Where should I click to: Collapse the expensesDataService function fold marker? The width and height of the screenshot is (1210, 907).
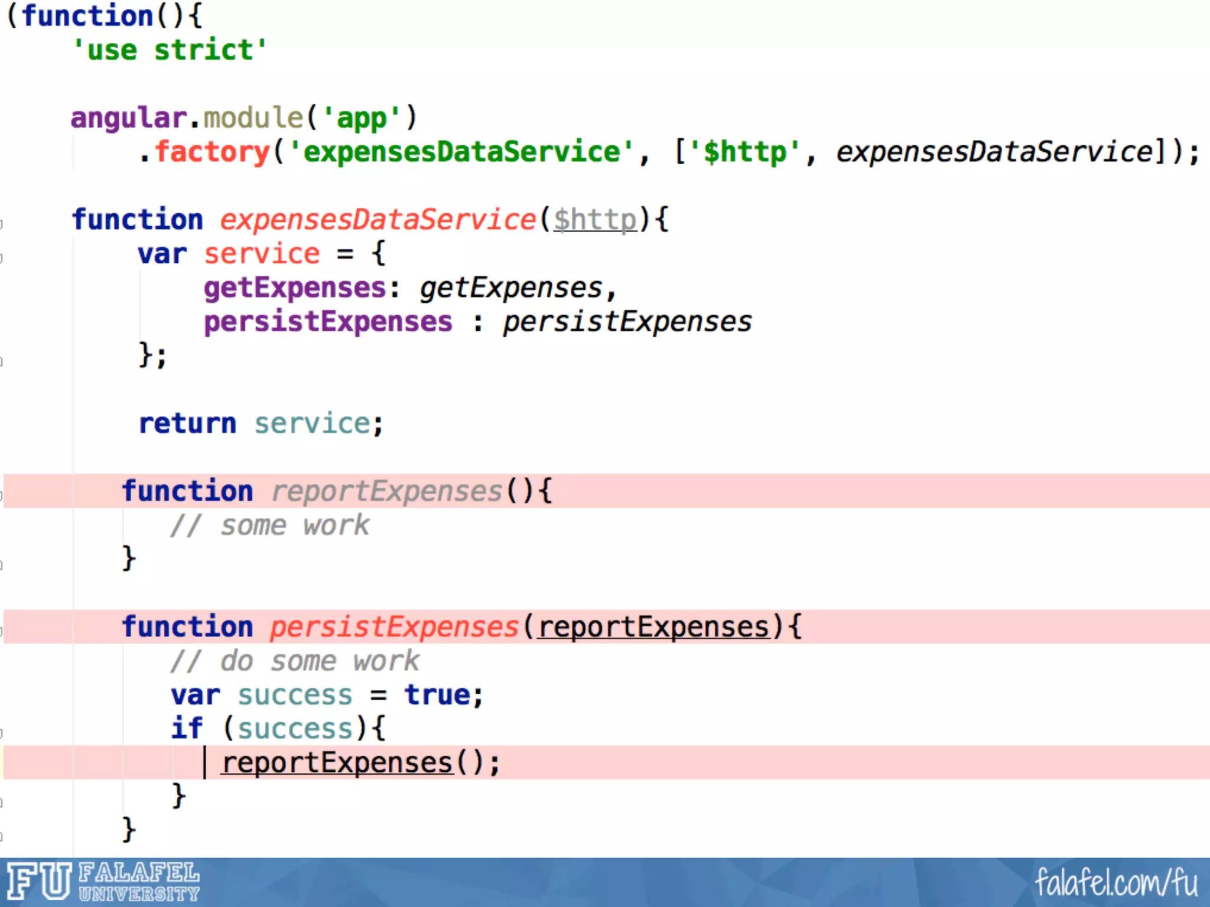(x=2, y=224)
